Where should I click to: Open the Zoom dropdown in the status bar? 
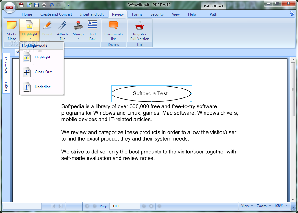point(264,206)
